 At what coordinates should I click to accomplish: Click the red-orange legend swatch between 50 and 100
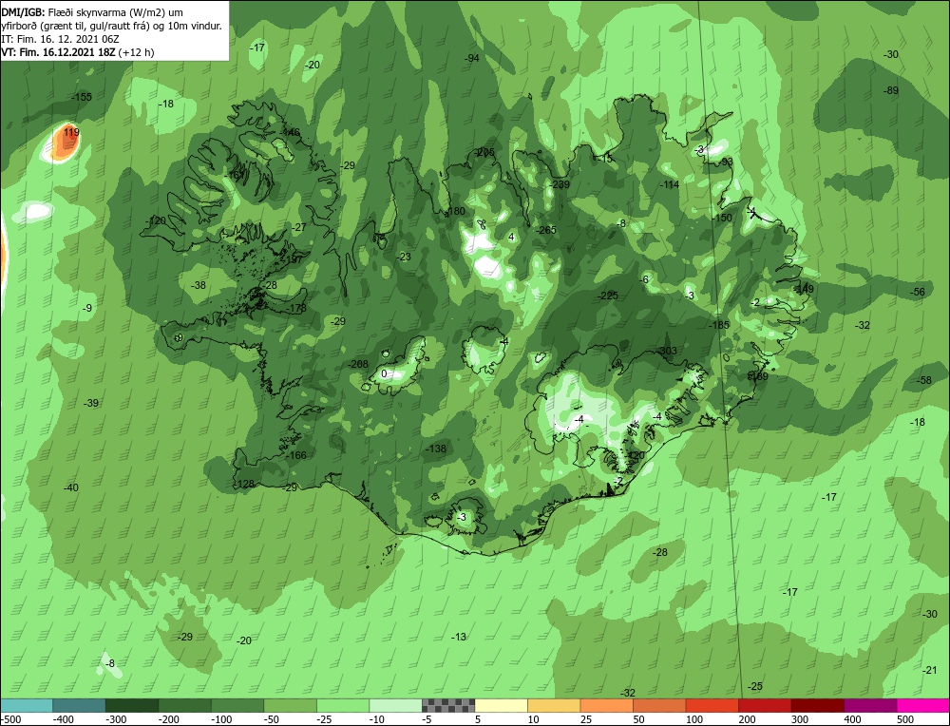point(659,706)
